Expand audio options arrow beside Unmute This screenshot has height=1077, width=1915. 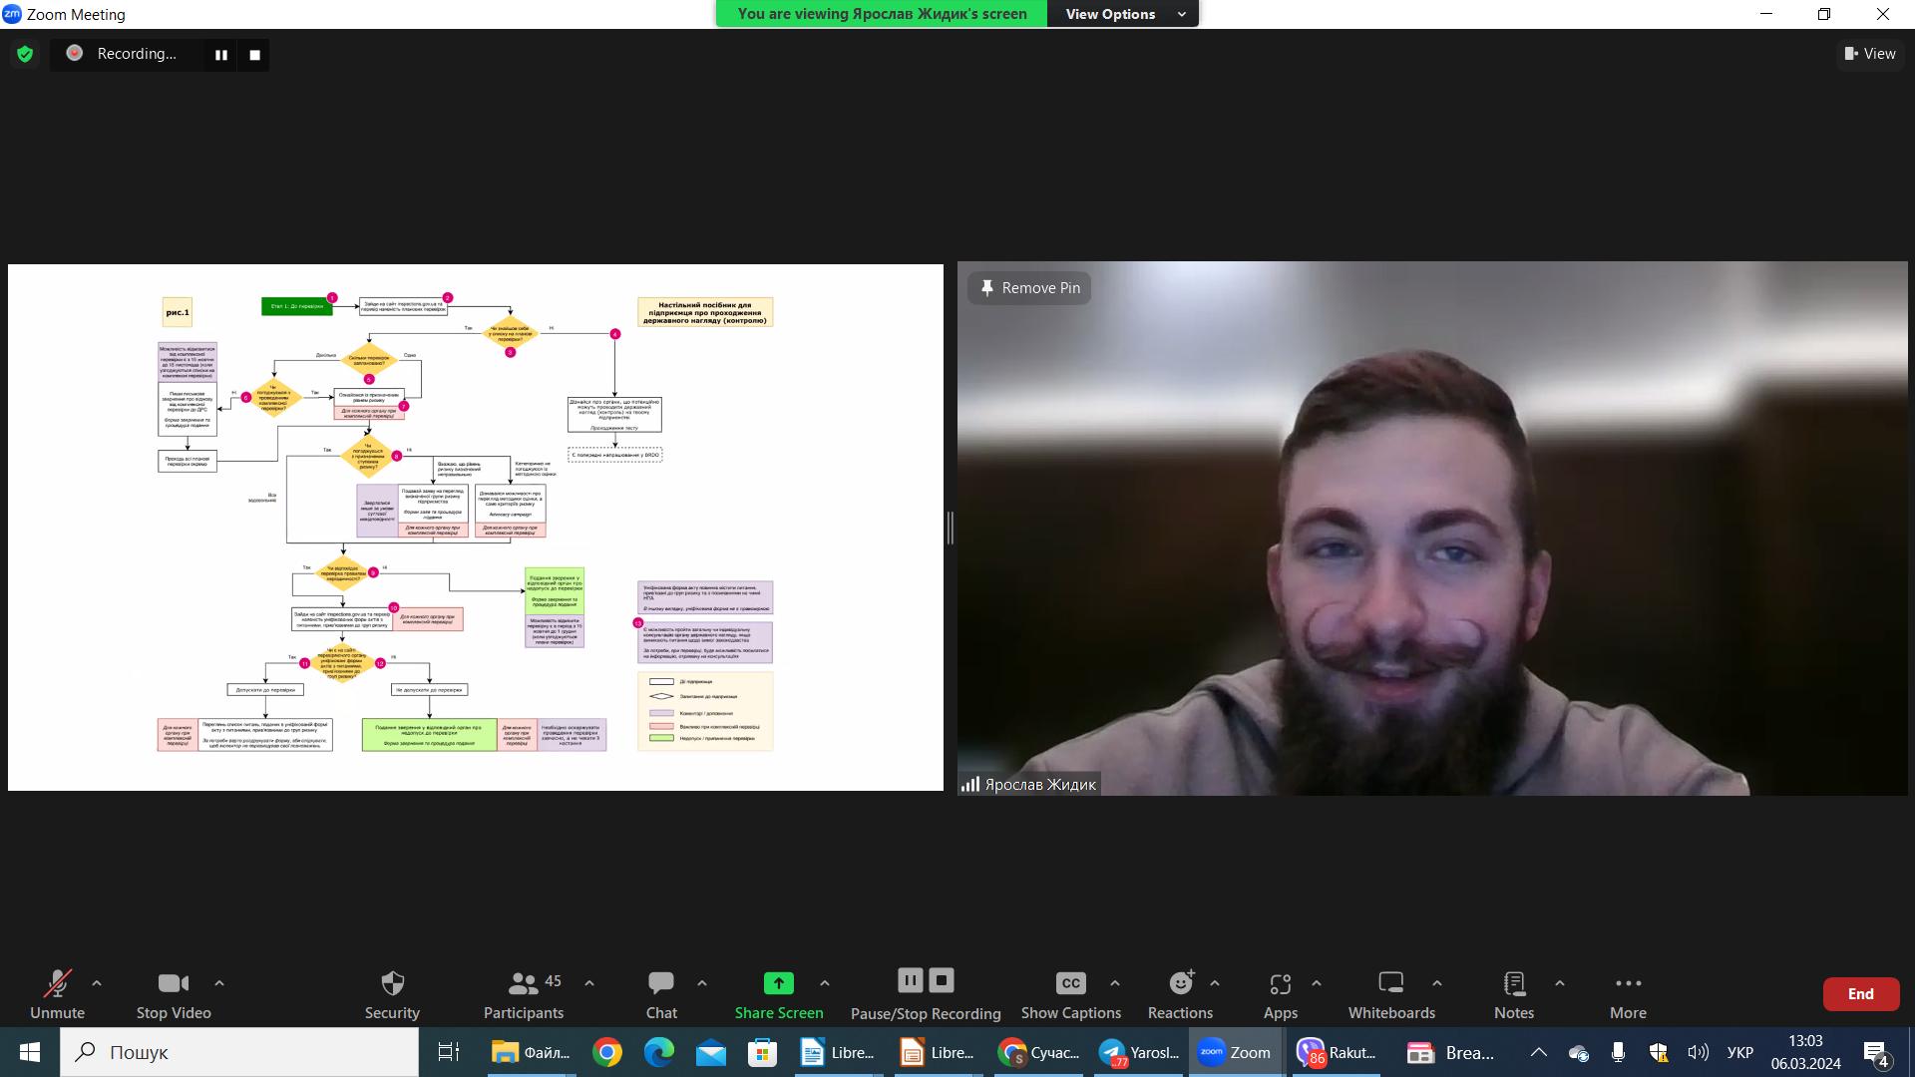(x=97, y=983)
